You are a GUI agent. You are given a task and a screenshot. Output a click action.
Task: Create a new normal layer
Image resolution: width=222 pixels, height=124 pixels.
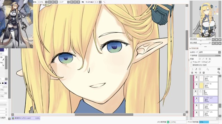pyautogui.click(x=192, y=69)
